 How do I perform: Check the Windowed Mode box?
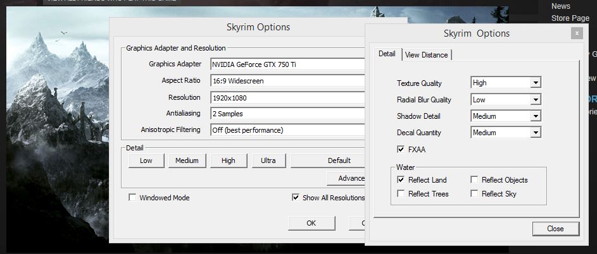pyautogui.click(x=132, y=198)
